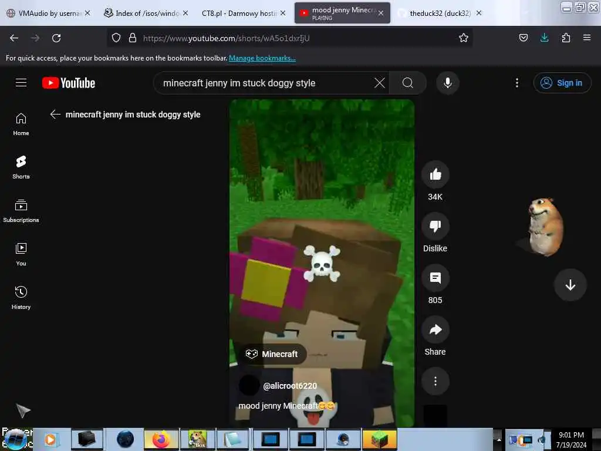Open channel @alicroot6220

point(290,386)
